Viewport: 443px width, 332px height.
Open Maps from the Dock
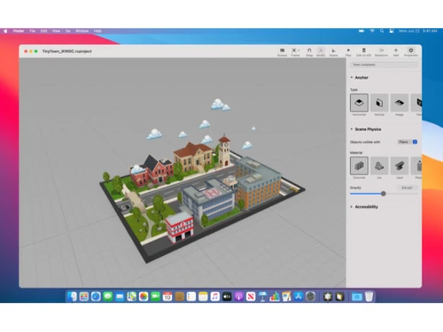pos(131,297)
